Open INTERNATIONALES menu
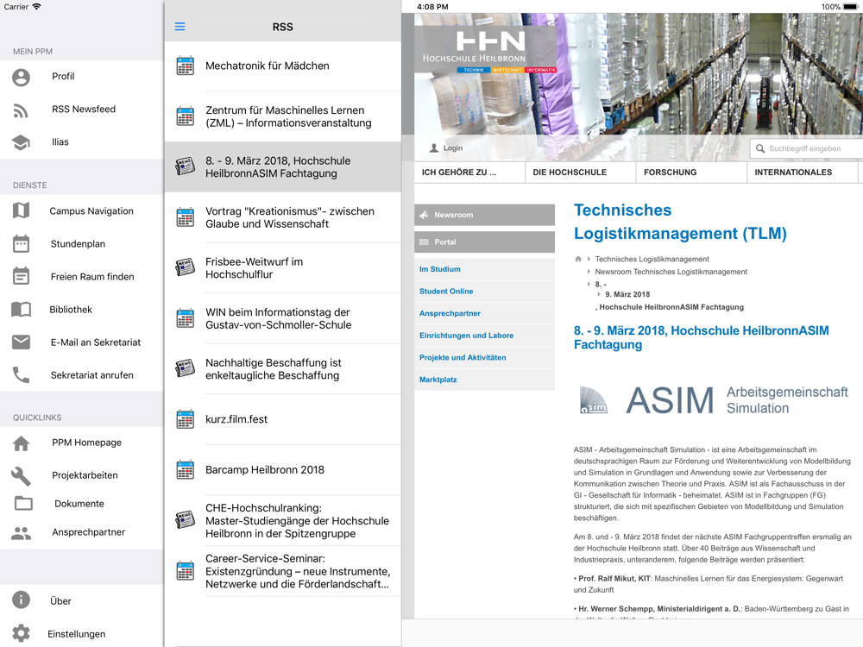Screen dimensions: 863x647 pos(803,173)
